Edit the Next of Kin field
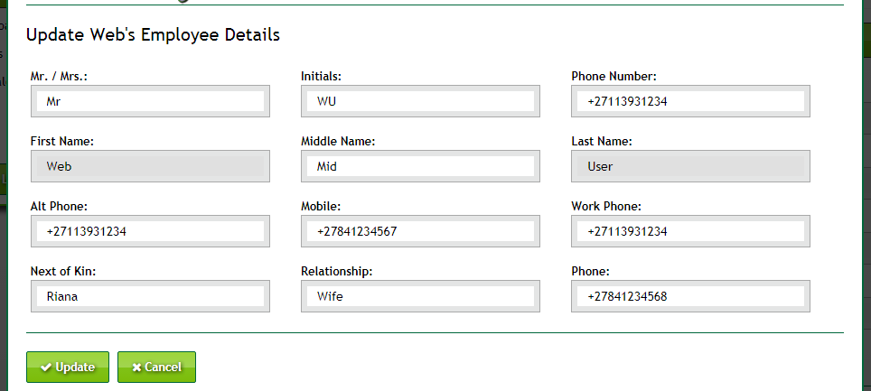Image resolution: width=871 pixels, height=391 pixels. click(x=150, y=296)
